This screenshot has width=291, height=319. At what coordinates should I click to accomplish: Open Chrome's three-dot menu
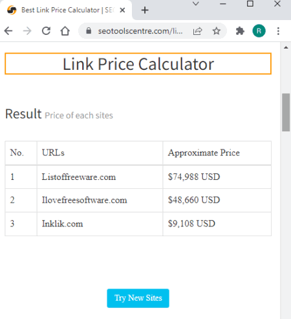click(278, 31)
